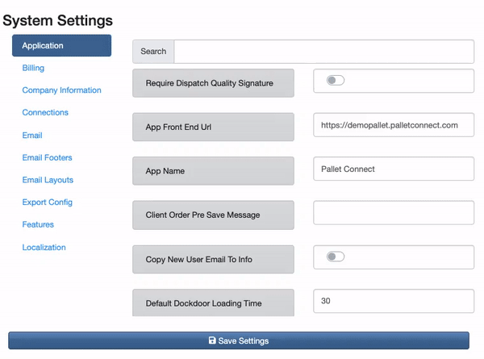Screen dimensions: 484x359
Task: Open the Export Config section
Action: point(48,202)
